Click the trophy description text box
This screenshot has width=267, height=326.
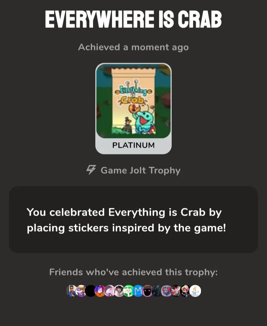pyautogui.click(x=133, y=219)
